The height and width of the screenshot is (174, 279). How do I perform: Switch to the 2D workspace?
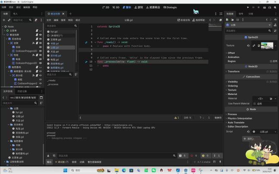coord(105,7)
